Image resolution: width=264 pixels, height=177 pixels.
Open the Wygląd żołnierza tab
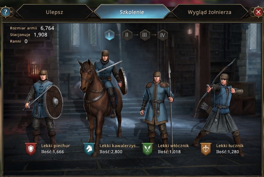click(210, 12)
